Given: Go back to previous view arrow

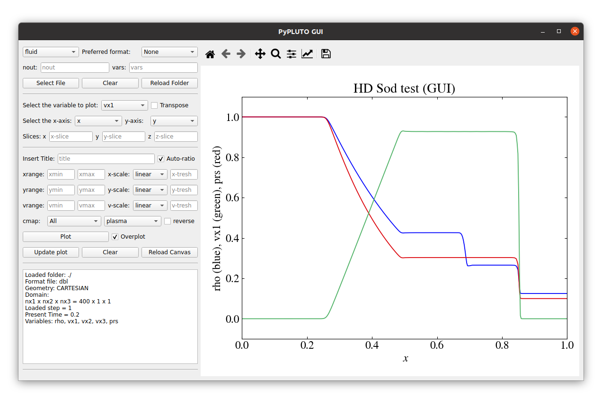Looking at the screenshot, I should click(226, 54).
